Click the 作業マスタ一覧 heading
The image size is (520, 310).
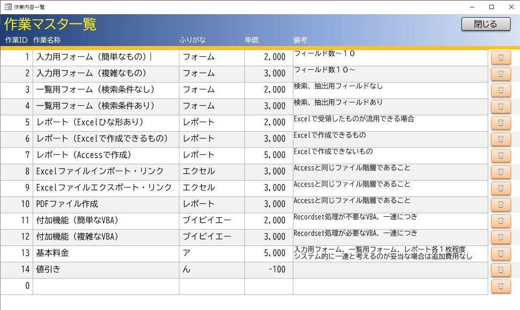tap(50, 25)
